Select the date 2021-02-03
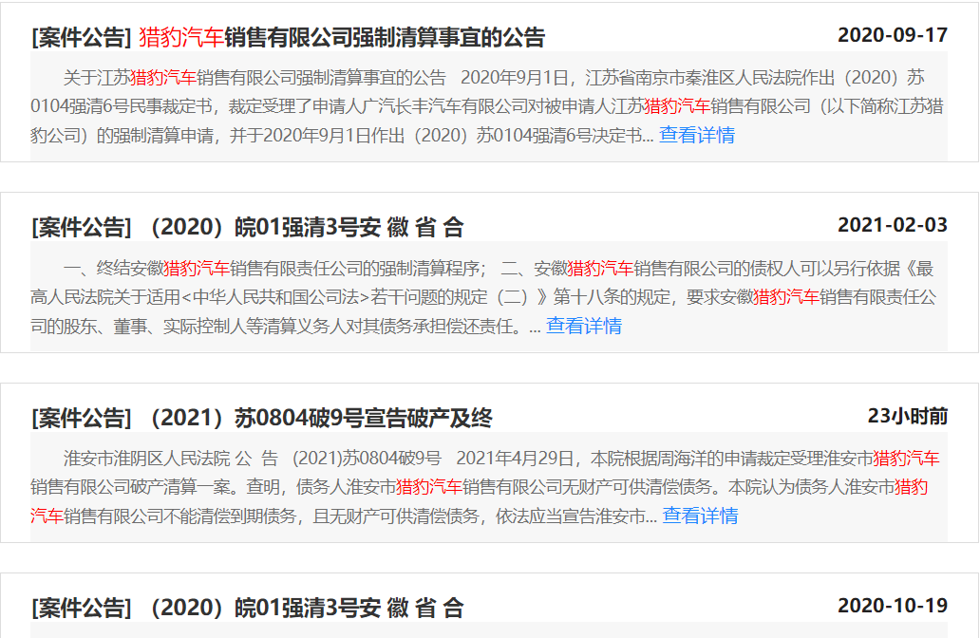Screen dimensions: 980x638 893,225
